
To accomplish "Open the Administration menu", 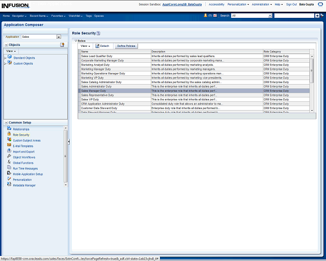I will [x=262, y=4].
